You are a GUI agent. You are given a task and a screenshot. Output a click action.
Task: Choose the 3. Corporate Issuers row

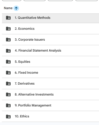point(50,40)
